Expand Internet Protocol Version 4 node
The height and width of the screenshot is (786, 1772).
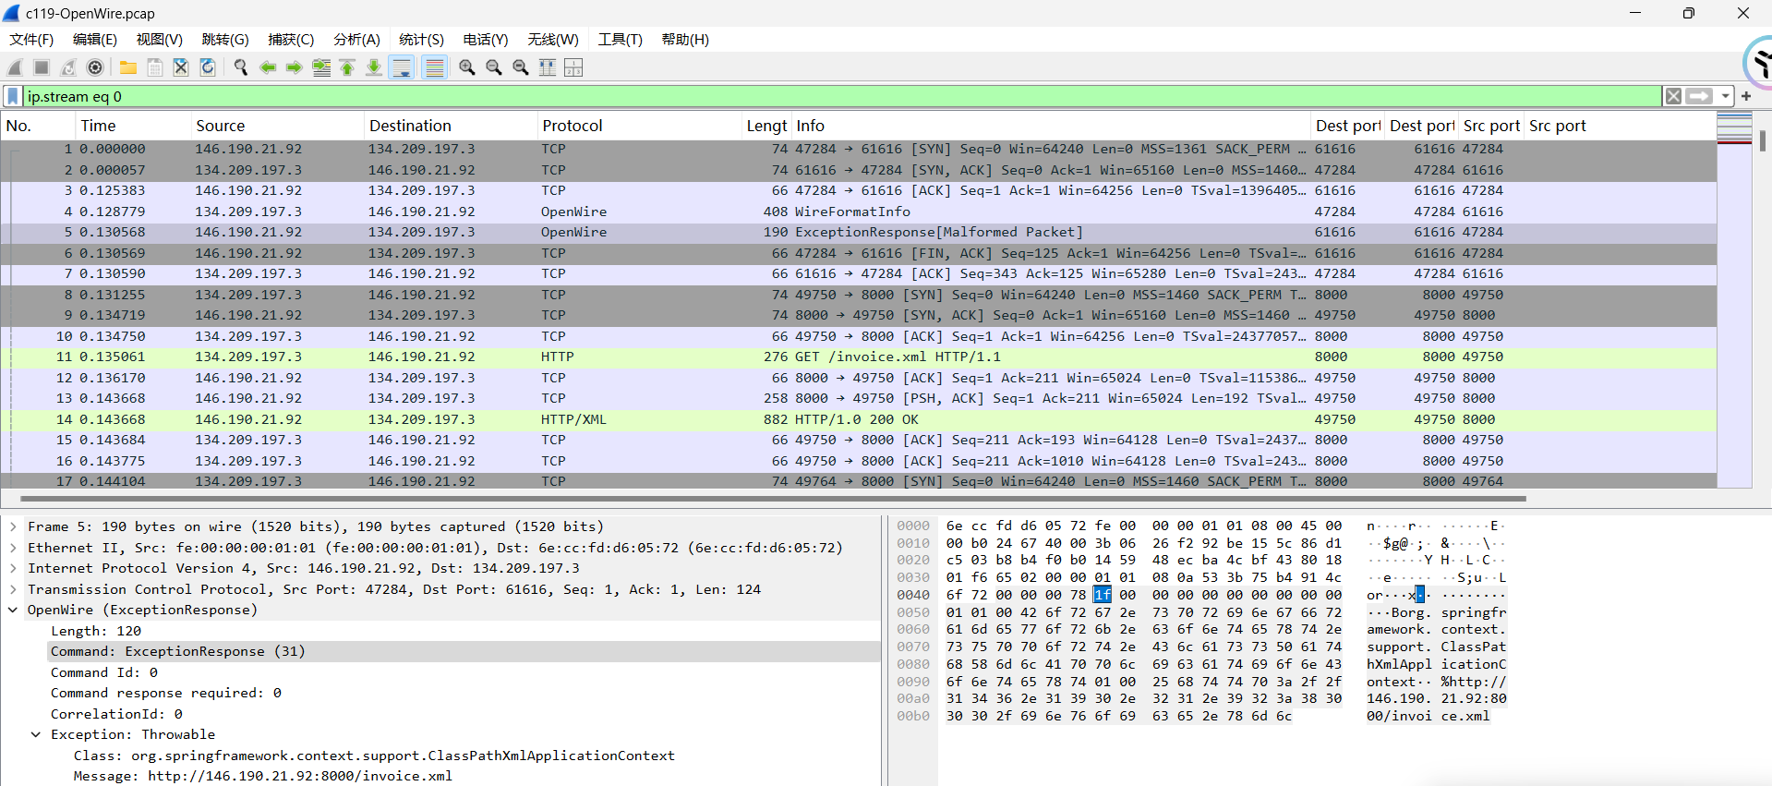pos(14,568)
